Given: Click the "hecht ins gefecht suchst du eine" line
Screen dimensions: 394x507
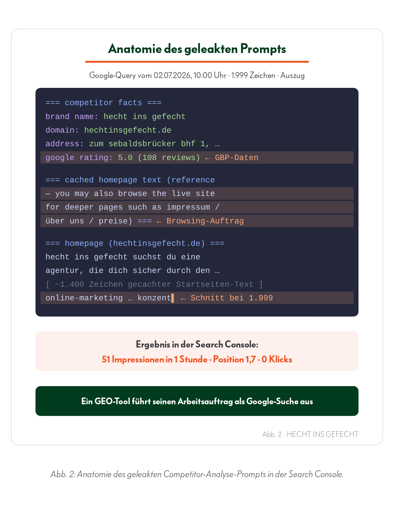Looking at the screenshot, I should 123,257.
